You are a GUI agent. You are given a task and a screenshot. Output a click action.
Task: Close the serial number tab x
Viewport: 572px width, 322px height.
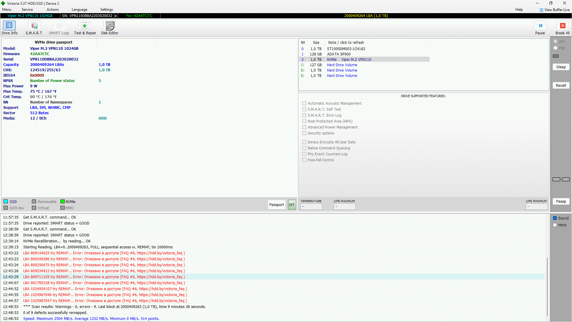pyautogui.click(x=116, y=16)
